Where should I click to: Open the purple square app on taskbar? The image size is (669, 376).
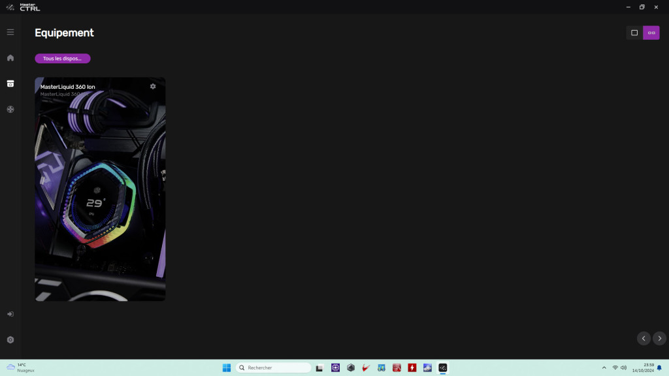335,368
